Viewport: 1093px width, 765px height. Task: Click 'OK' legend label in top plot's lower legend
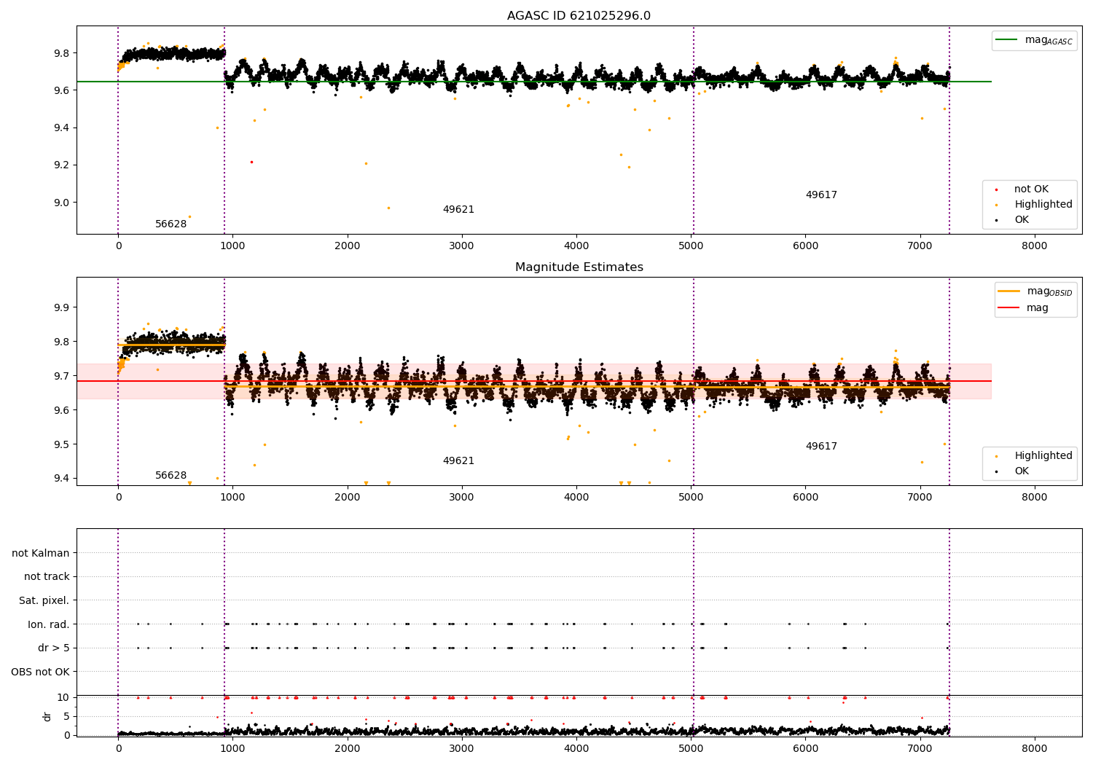(1022, 220)
